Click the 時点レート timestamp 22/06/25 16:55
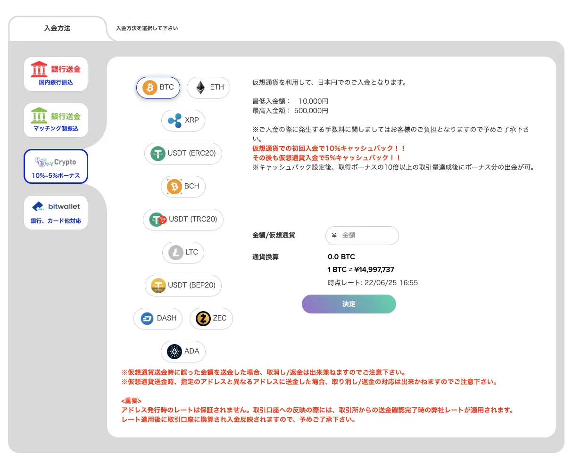The height and width of the screenshot is (461, 573). click(x=373, y=283)
